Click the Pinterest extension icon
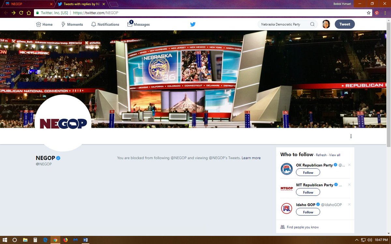 click(x=377, y=13)
